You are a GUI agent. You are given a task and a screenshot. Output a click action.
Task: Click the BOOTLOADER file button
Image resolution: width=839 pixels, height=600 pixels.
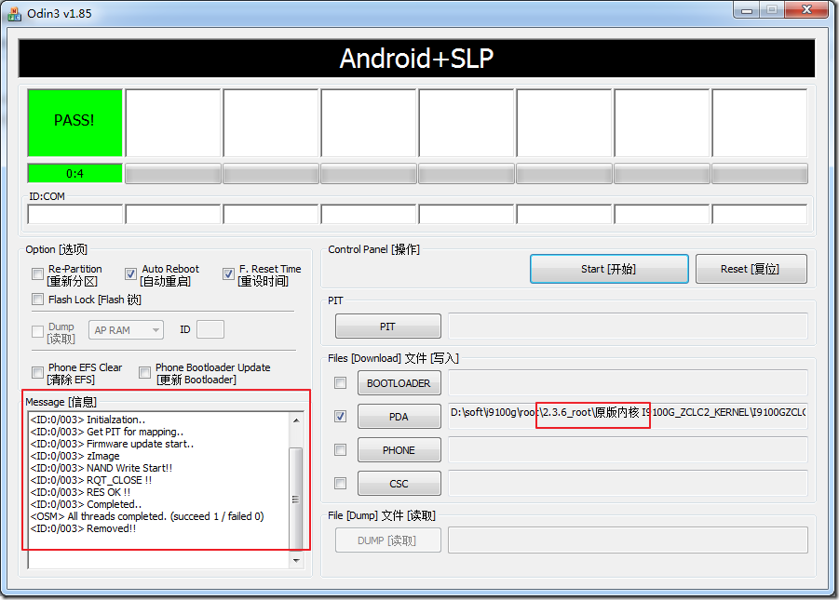tap(399, 383)
